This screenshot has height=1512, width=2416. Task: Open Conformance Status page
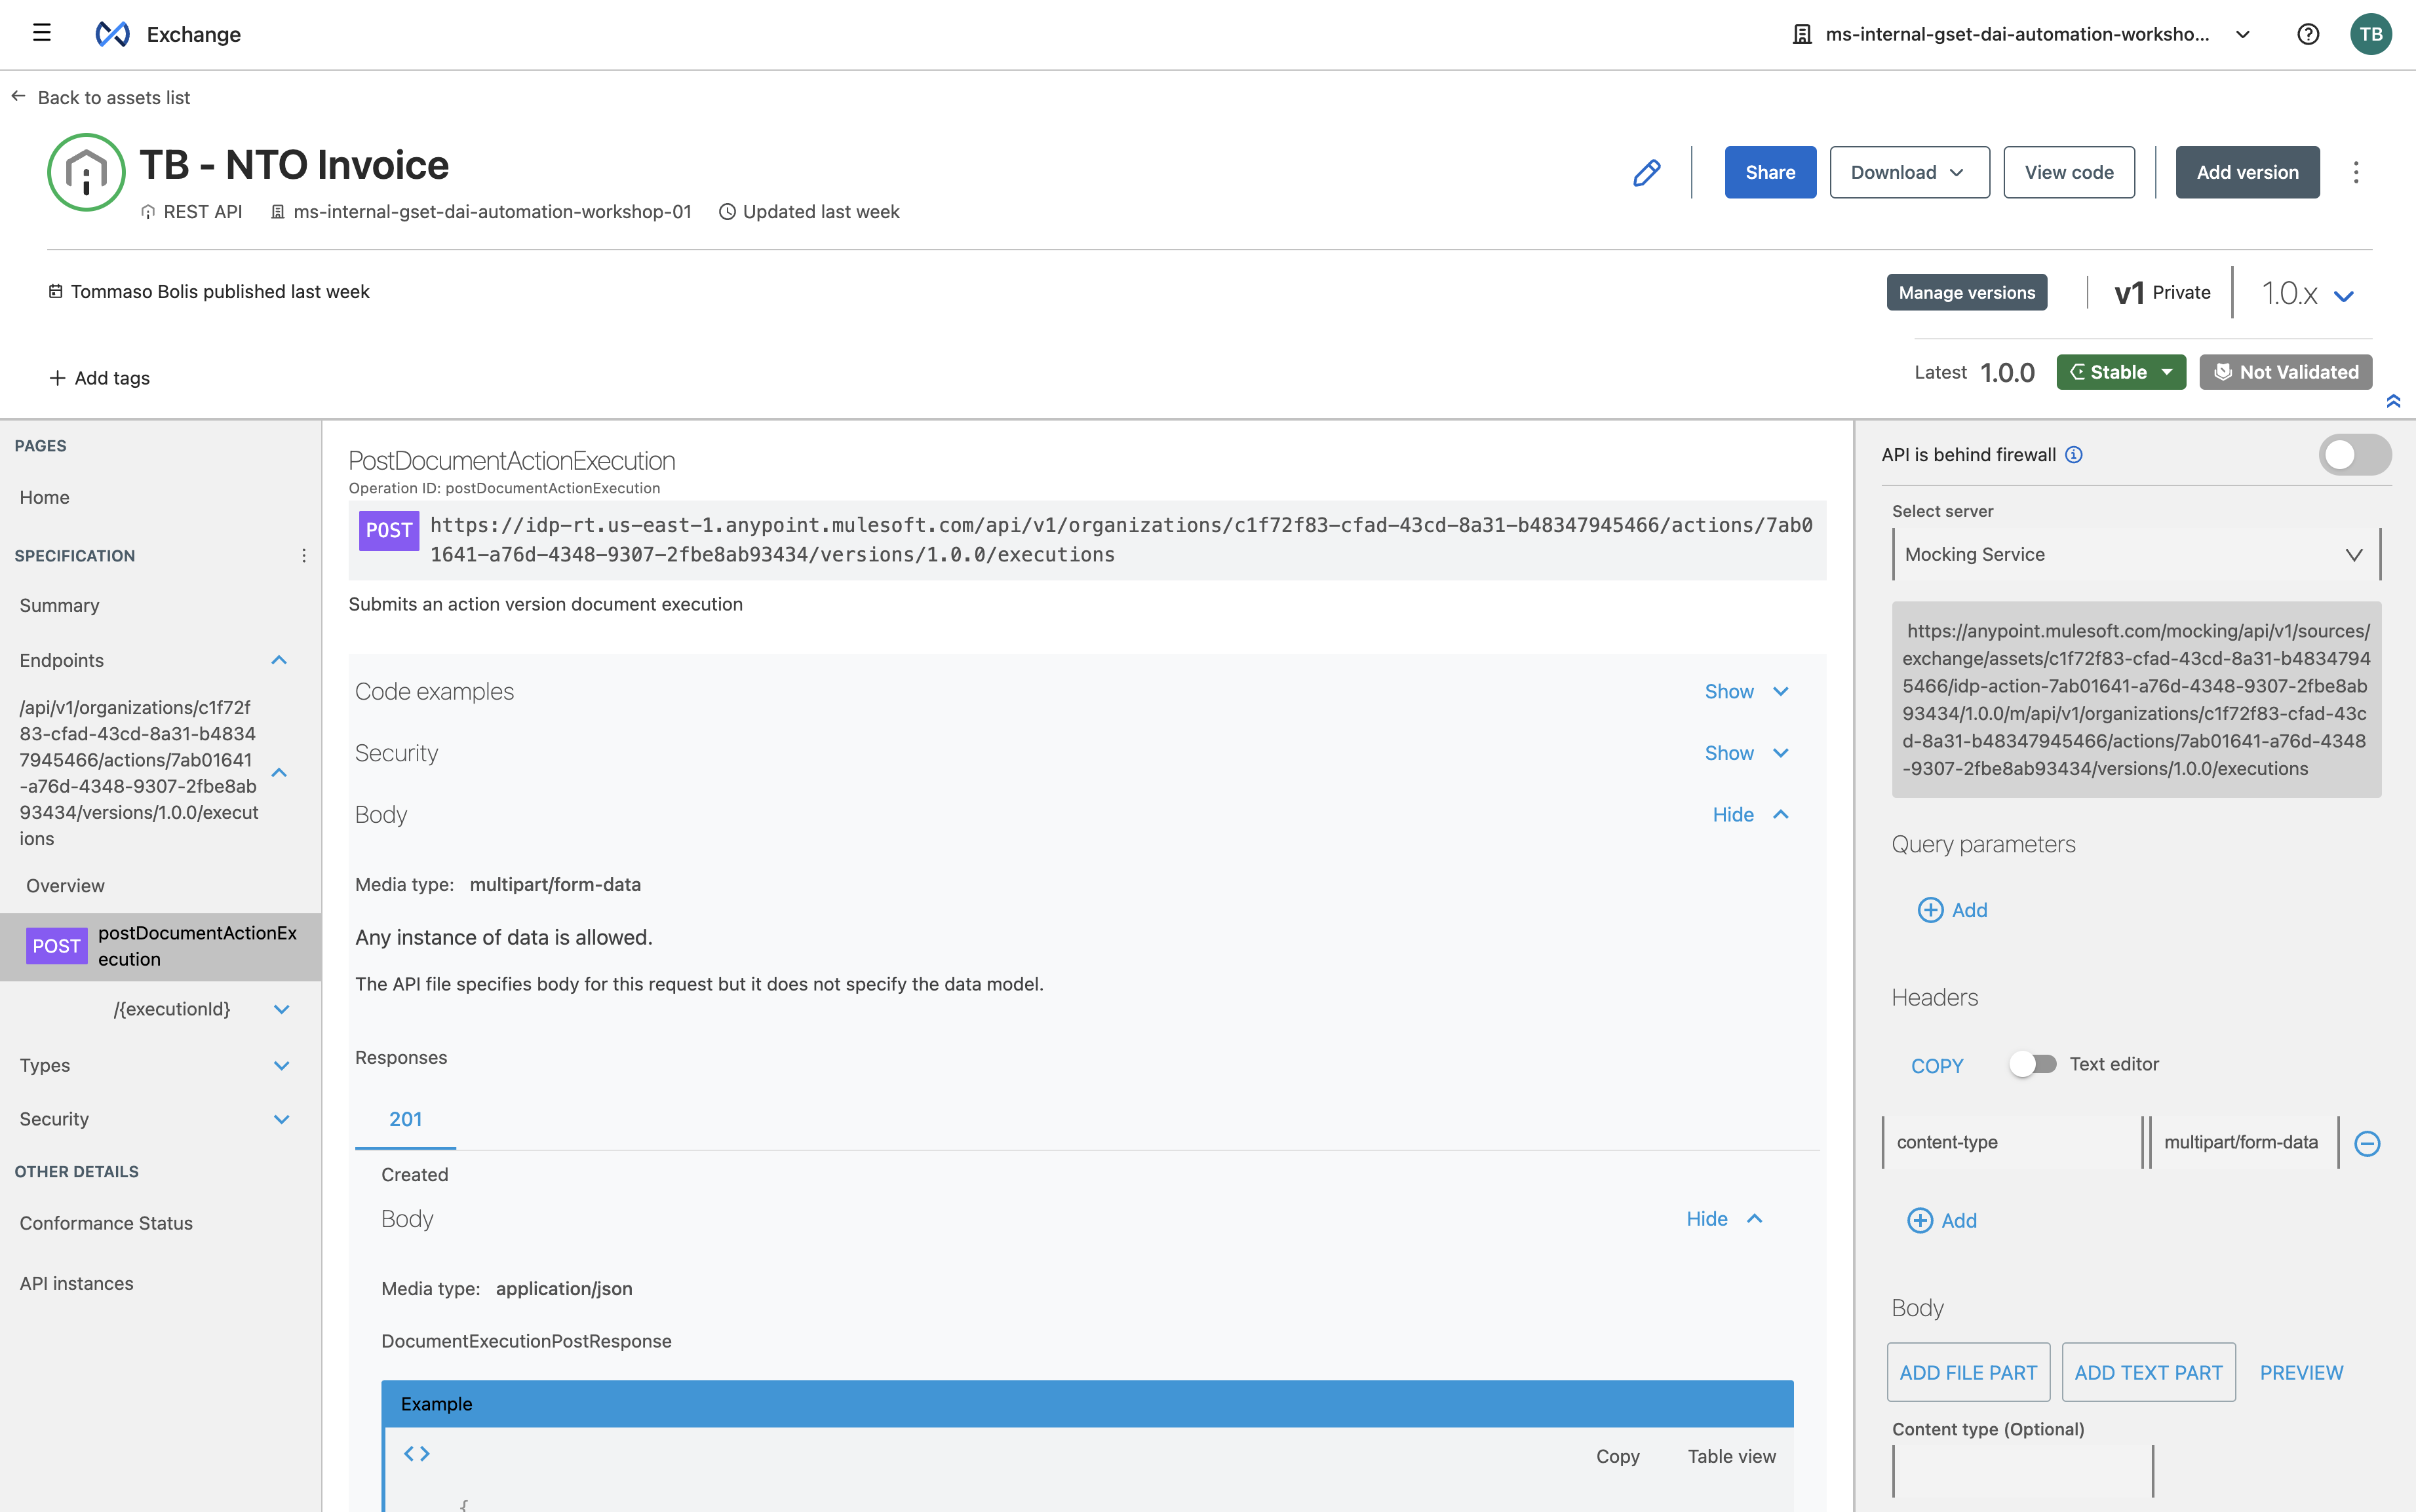coord(106,1223)
